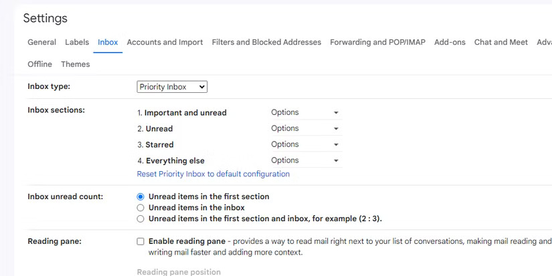Open the General settings tab
Screen dimensions: 552x276
(x=41, y=42)
